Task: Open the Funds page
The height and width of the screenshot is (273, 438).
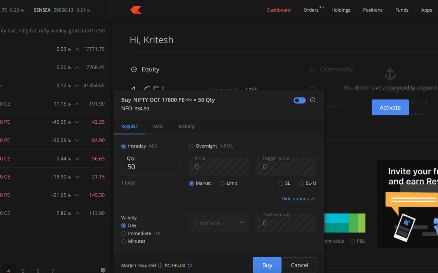Action: point(401,10)
